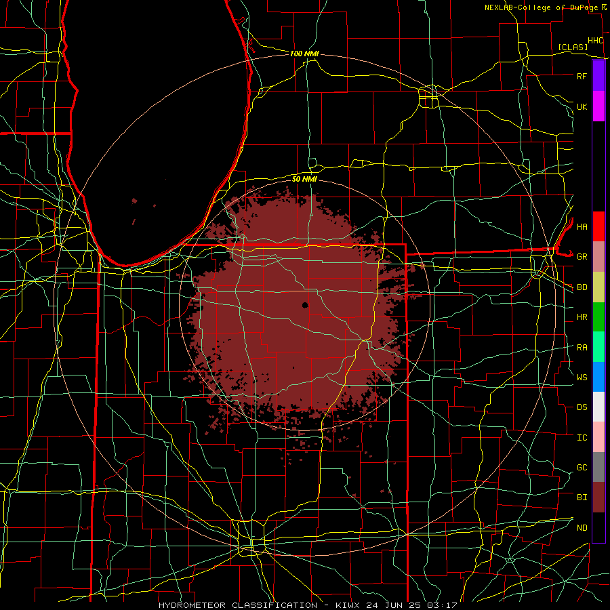
Task: Click the [CLAS] label above the legend
Action: click(x=573, y=47)
